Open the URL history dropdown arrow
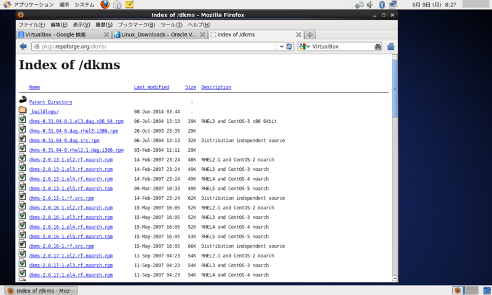Image resolution: width=492 pixels, height=295 pixels. tap(282, 46)
